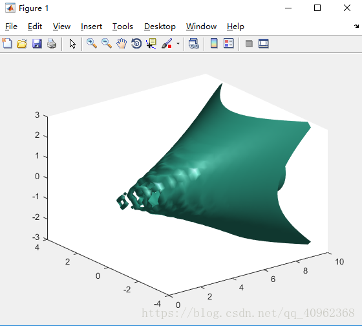362x326 pixels.
Task: Activate the Zoom In magnifier tool
Action: point(92,43)
